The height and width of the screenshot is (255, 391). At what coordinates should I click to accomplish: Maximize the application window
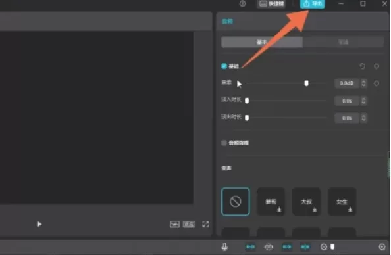tap(363, 3)
